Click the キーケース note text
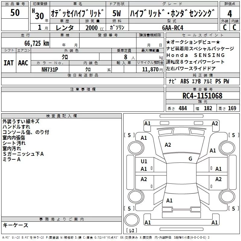 pos(15,225)
